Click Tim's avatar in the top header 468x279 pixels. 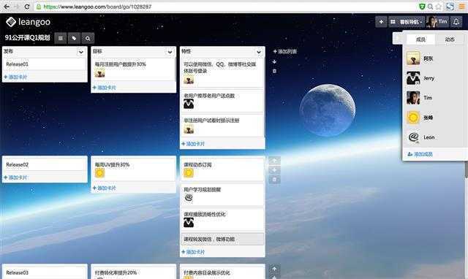[431, 22]
